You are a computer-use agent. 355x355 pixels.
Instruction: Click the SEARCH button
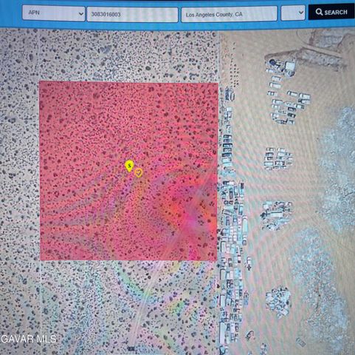click(331, 12)
